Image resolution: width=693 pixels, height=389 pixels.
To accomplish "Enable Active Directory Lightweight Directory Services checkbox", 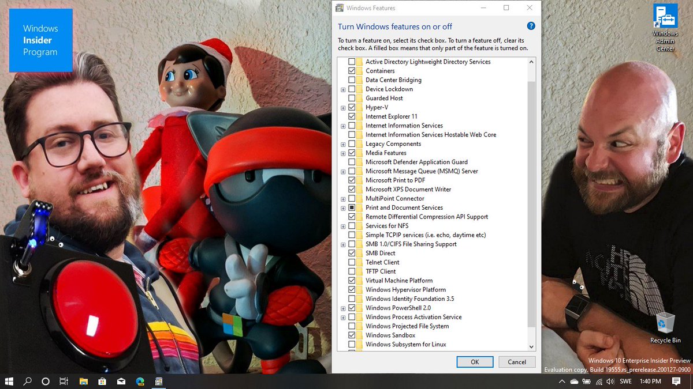I will click(x=352, y=62).
